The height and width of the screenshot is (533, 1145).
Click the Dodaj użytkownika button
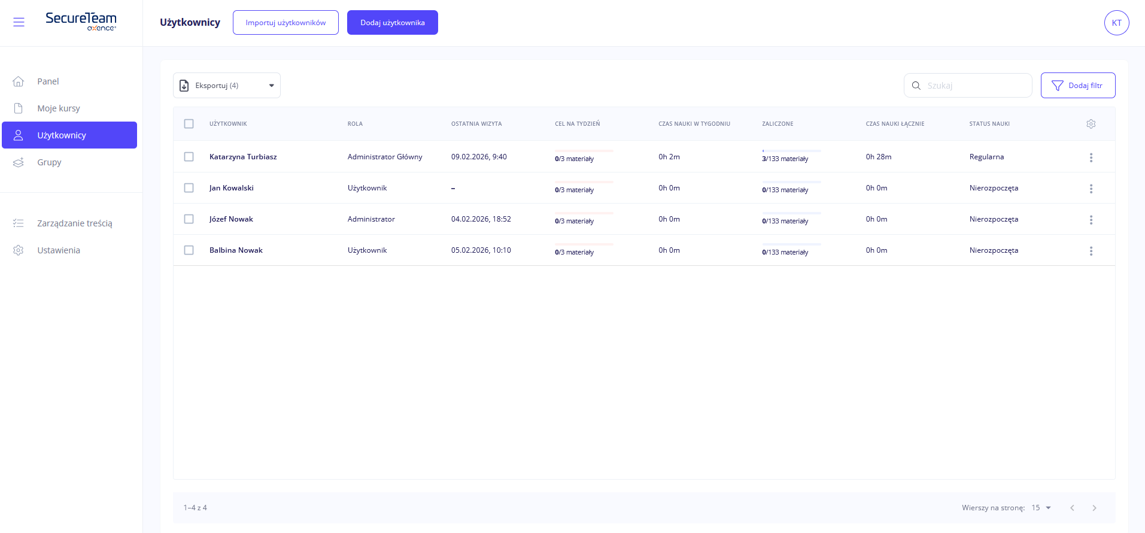(392, 23)
